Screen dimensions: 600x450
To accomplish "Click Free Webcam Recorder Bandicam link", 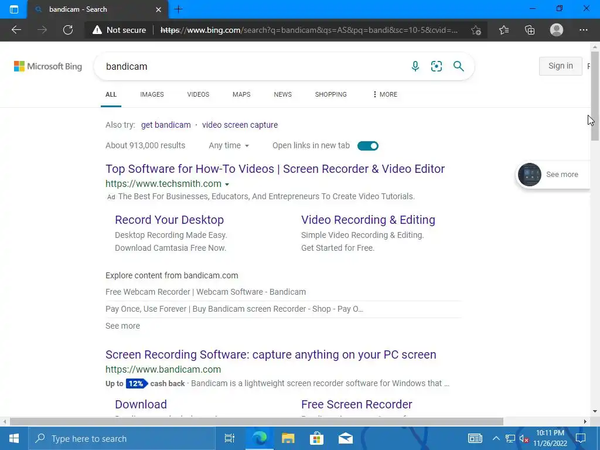I will pyautogui.click(x=206, y=292).
